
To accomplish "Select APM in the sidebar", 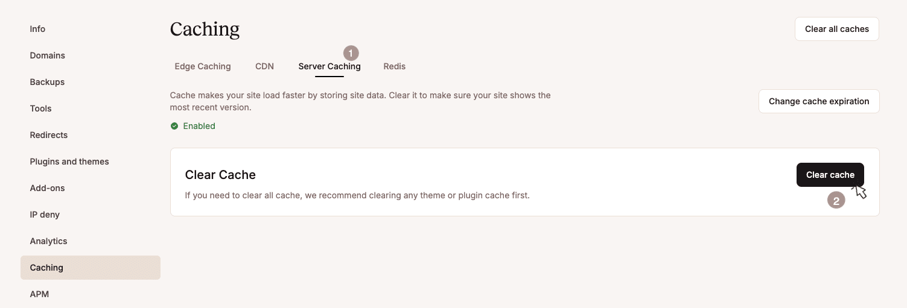I will point(39,294).
